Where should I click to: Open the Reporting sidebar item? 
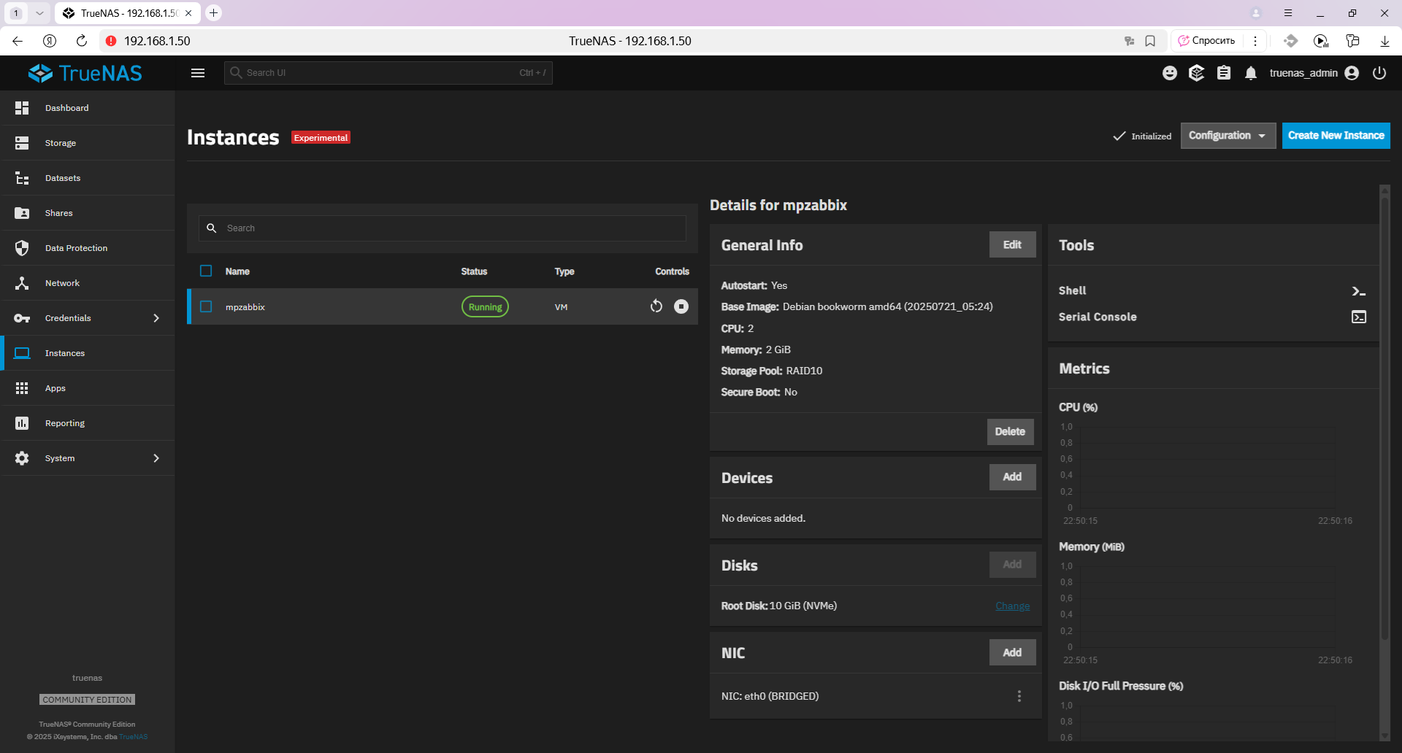click(88, 423)
